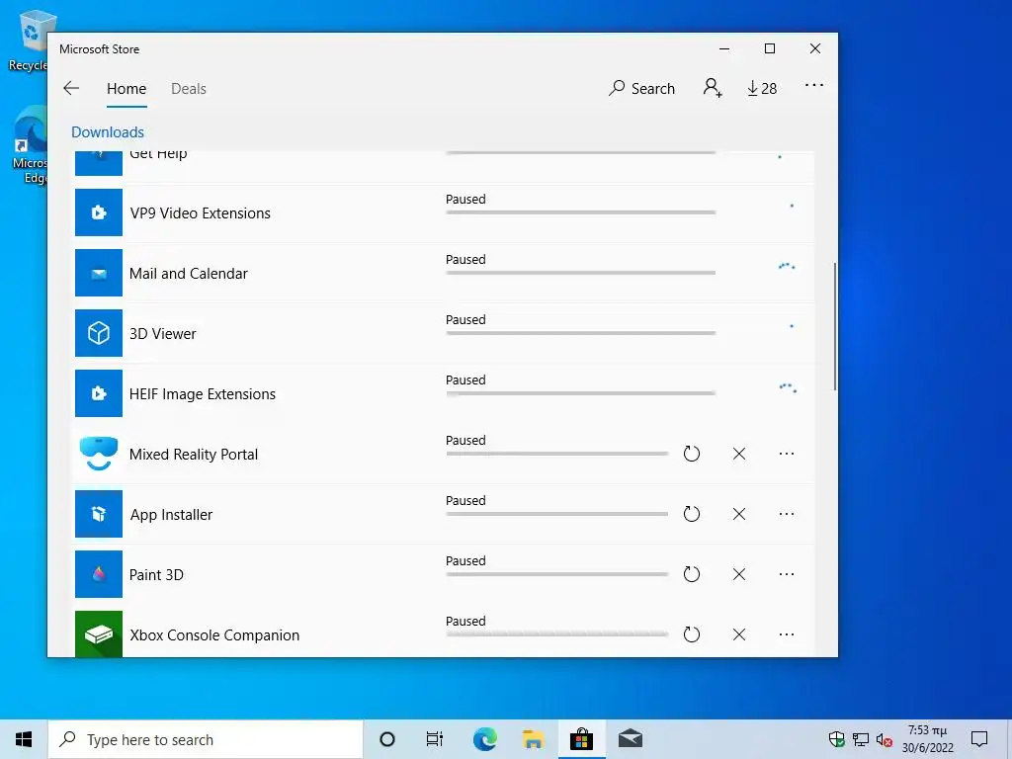The width and height of the screenshot is (1012, 759).
Task: Open downloads queue showing 28
Action: [x=762, y=88]
